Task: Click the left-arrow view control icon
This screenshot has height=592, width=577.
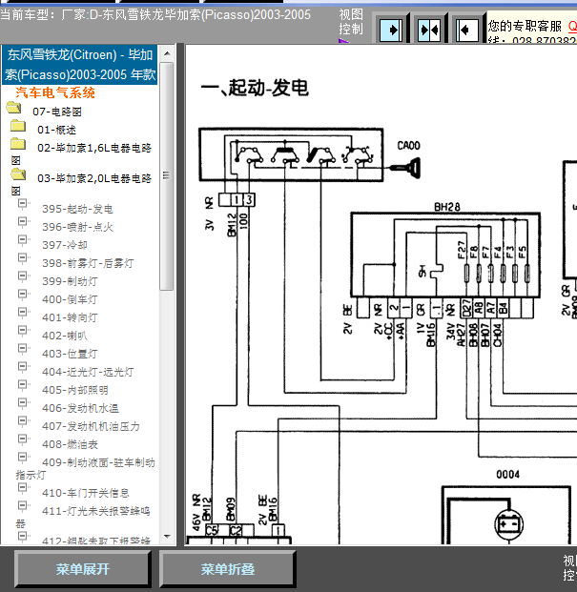Action: (x=467, y=30)
